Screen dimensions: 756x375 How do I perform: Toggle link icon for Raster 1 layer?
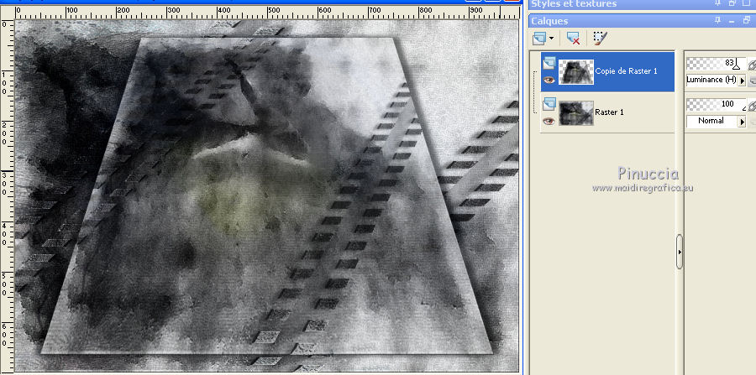(751, 105)
